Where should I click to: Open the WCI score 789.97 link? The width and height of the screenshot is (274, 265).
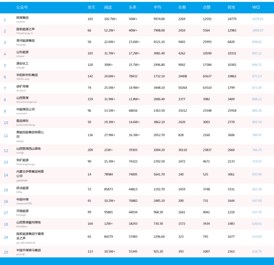click(257, 135)
